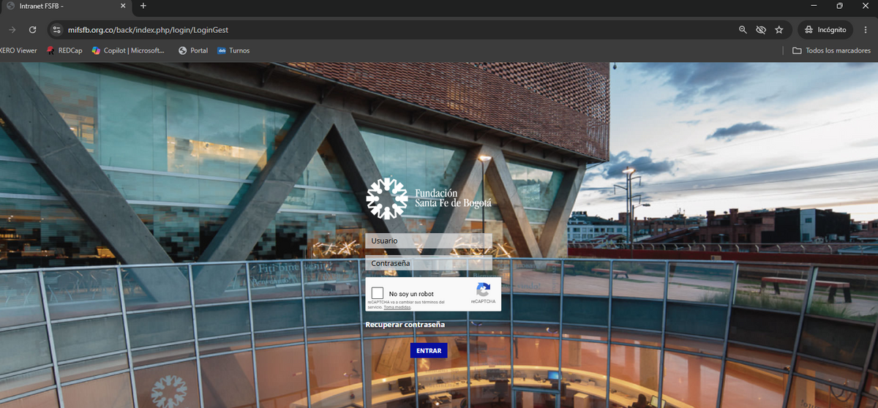Open a new tab with the plus icon
The image size is (878, 408).
[143, 6]
